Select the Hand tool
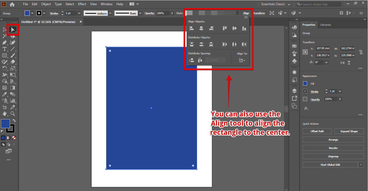This screenshot has width=368, height=191. tap(5, 114)
